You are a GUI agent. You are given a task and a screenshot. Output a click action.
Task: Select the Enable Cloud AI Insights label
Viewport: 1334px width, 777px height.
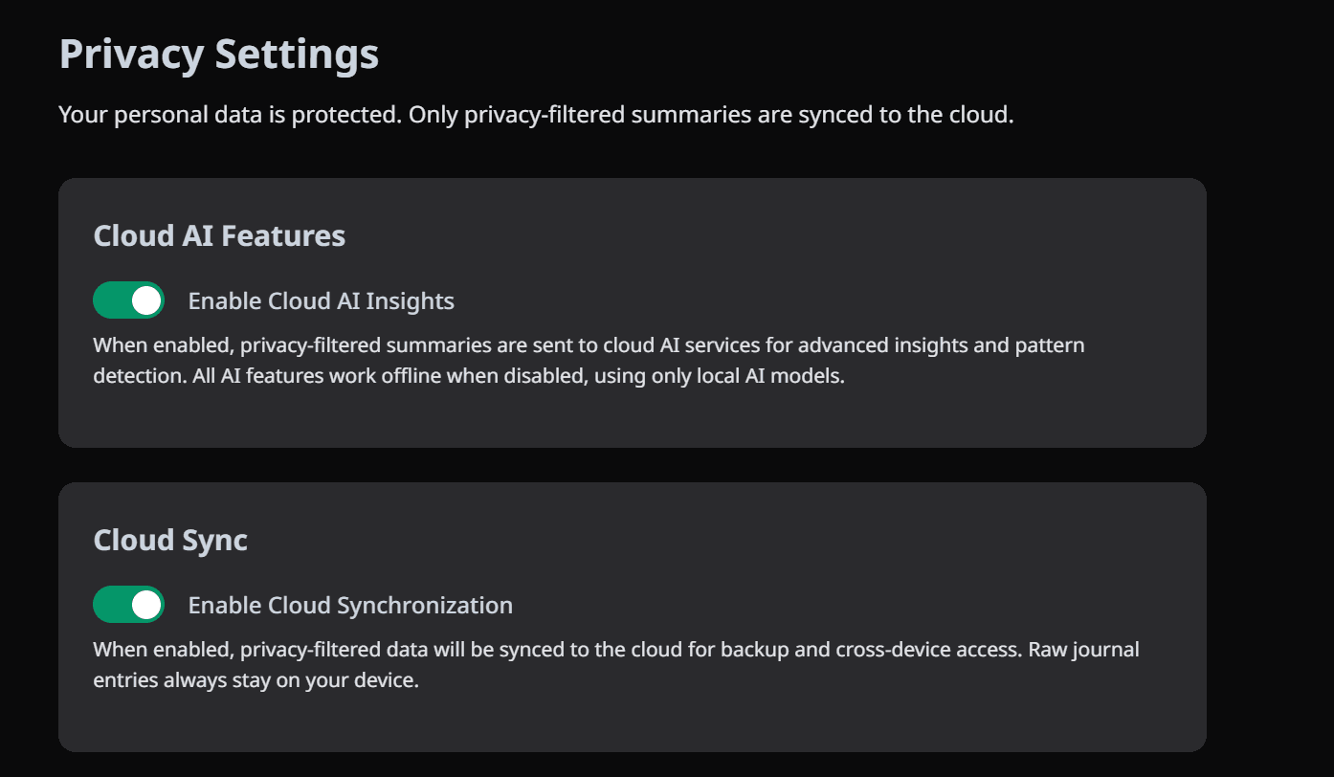(x=321, y=300)
